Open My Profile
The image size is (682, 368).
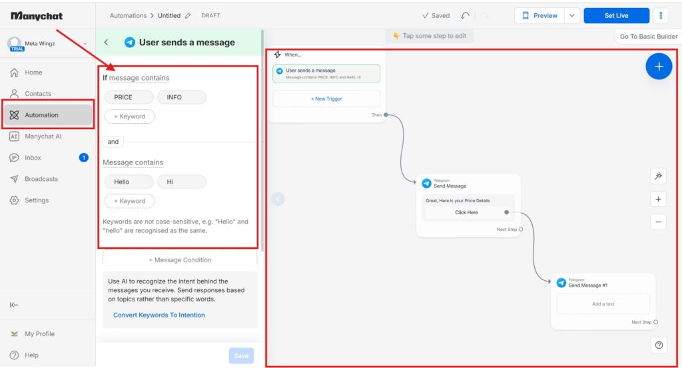pyautogui.click(x=39, y=333)
